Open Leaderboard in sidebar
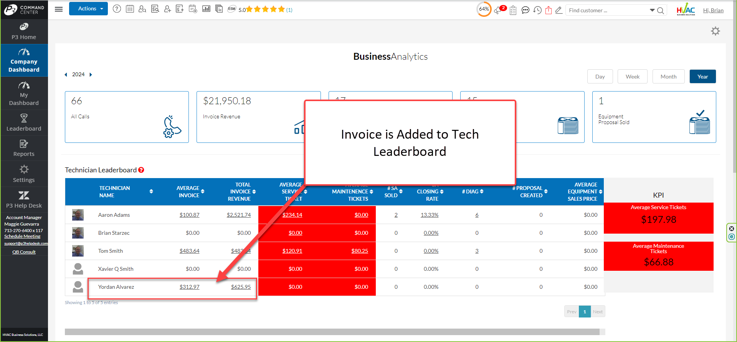737x342 pixels. (24, 123)
